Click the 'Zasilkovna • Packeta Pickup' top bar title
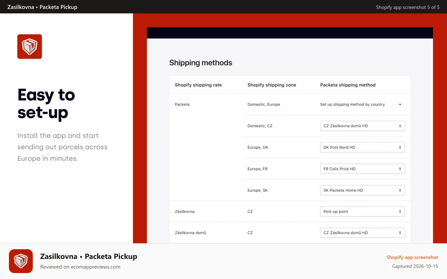 (x=42, y=7)
